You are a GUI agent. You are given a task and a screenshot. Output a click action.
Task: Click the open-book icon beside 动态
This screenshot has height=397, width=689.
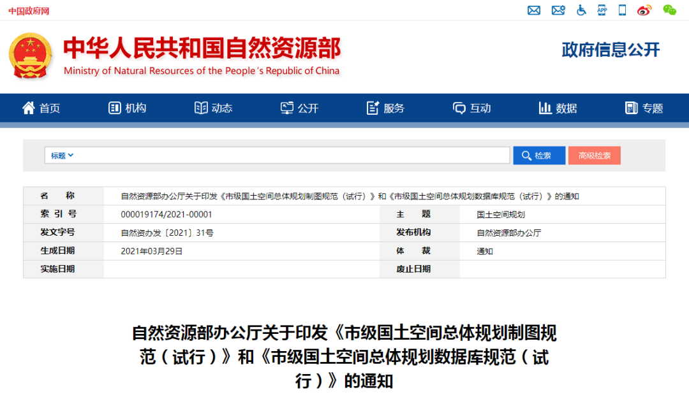[x=201, y=108]
